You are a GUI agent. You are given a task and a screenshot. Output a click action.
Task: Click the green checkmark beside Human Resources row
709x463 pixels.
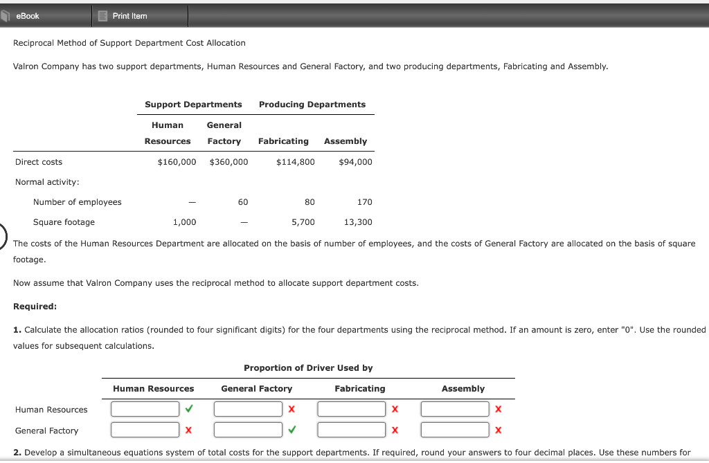click(x=188, y=409)
